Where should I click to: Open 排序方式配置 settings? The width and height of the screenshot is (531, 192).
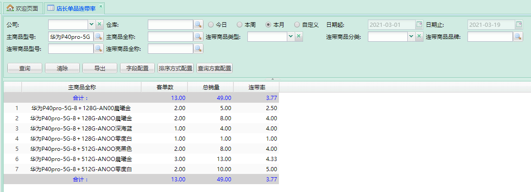(176, 68)
